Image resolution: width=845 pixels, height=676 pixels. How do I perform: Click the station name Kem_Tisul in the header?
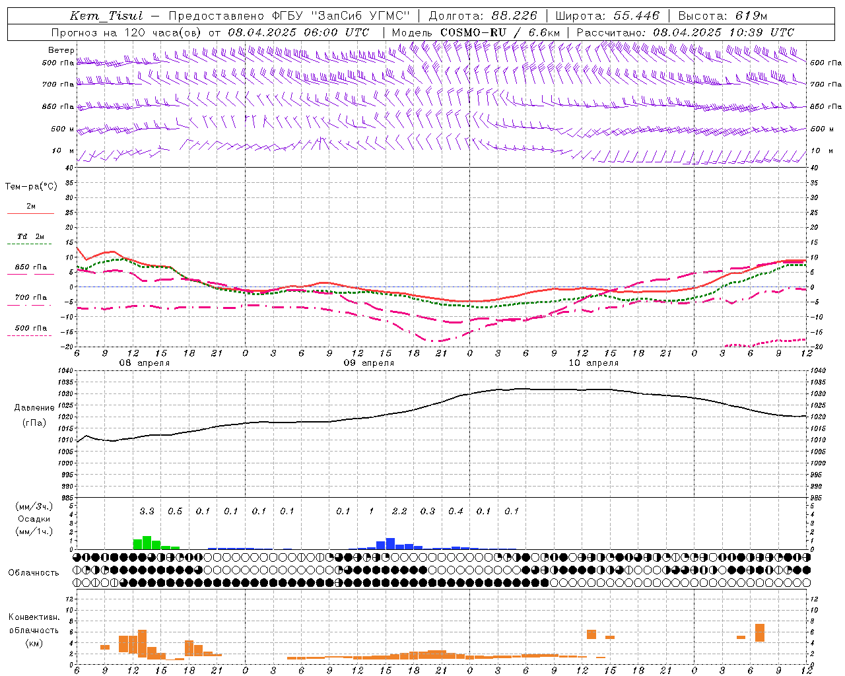[106, 16]
